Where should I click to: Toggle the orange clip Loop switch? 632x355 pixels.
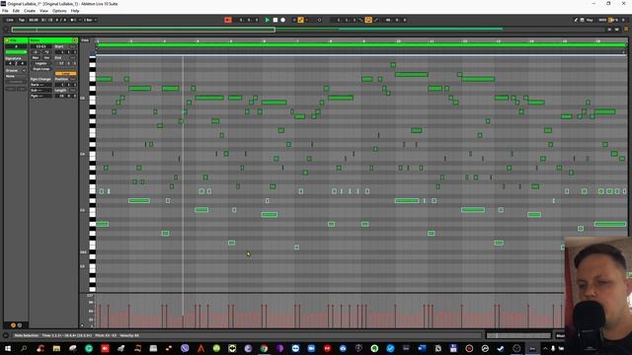coord(65,74)
